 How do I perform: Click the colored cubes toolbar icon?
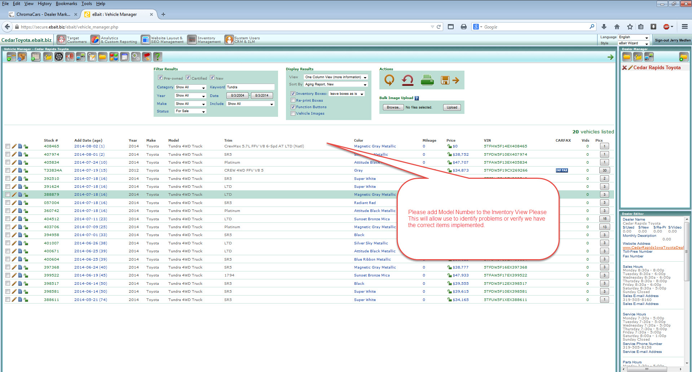click(114, 57)
